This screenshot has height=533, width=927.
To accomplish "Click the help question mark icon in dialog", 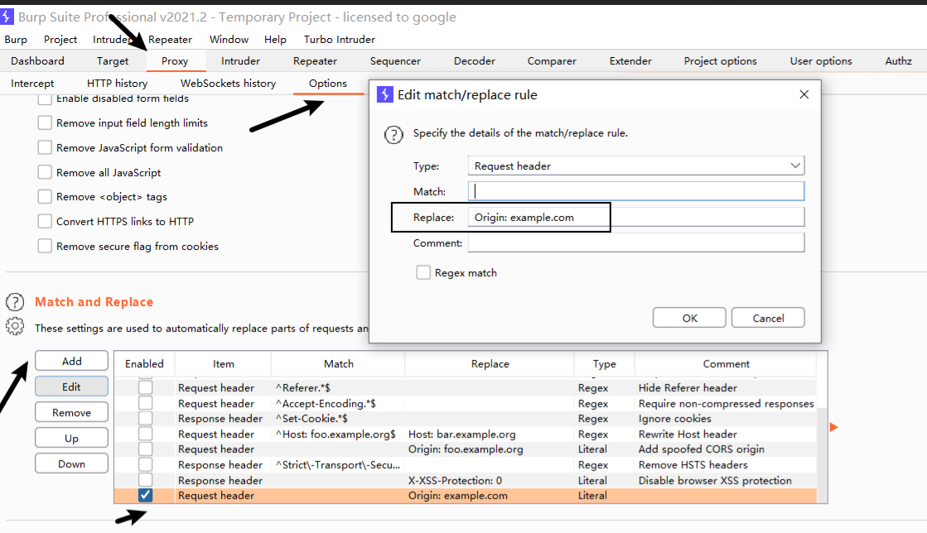I will click(393, 135).
